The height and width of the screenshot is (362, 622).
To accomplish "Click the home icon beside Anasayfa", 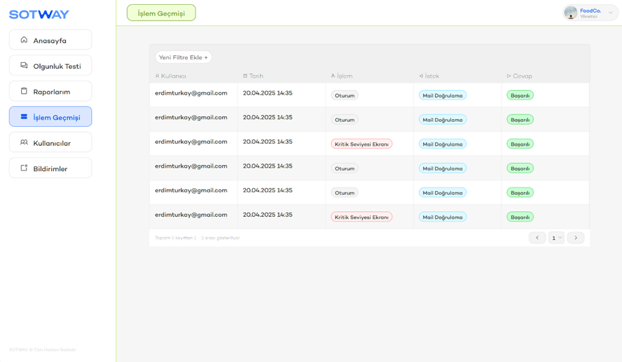I will coord(24,40).
